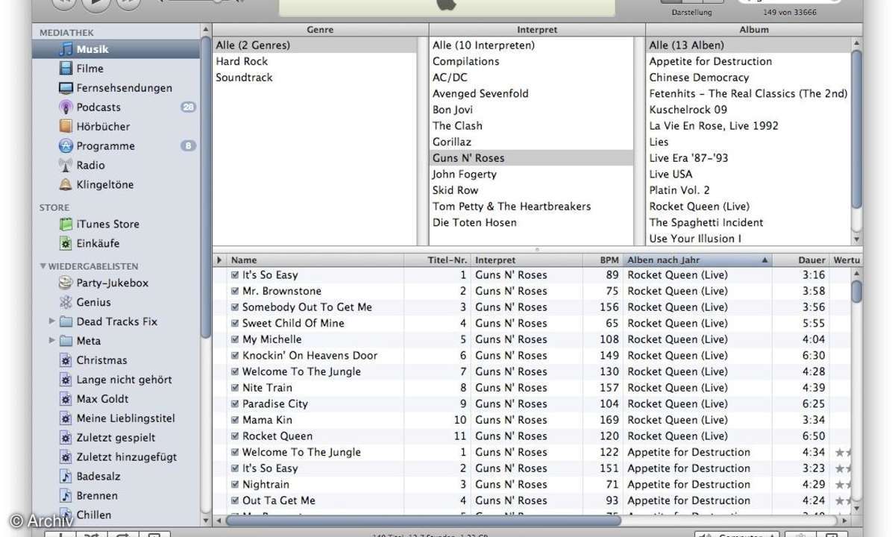The image size is (895, 537).
Task: Select the Badesalz playlist note icon
Action: tap(66, 477)
